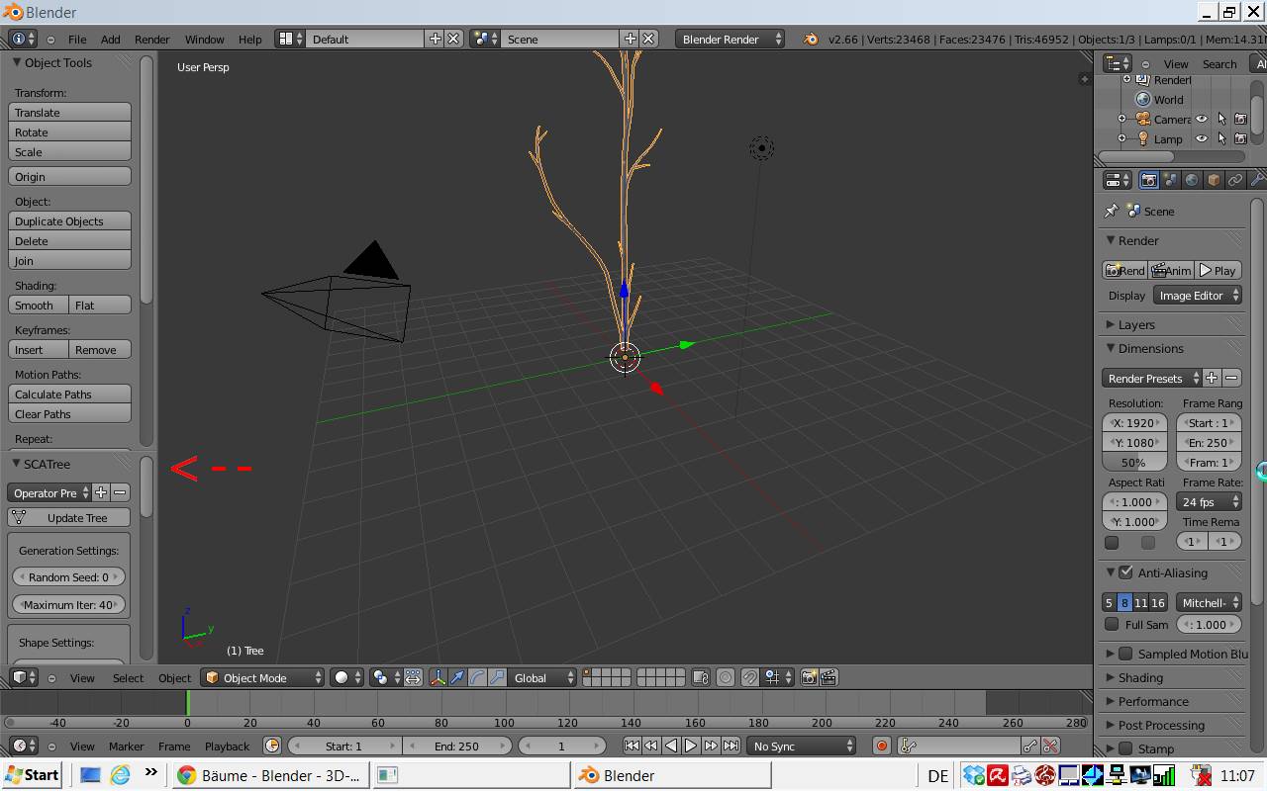Click the resolution percentage 50% slider
The height and width of the screenshot is (791, 1267).
click(1134, 463)
